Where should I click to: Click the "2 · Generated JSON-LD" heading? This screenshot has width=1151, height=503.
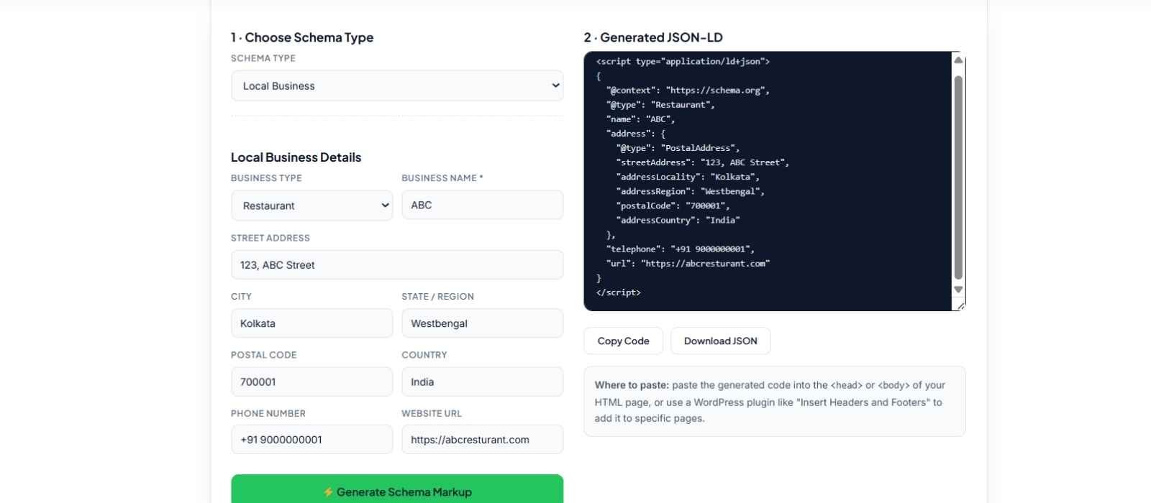[x=653, y=37]
